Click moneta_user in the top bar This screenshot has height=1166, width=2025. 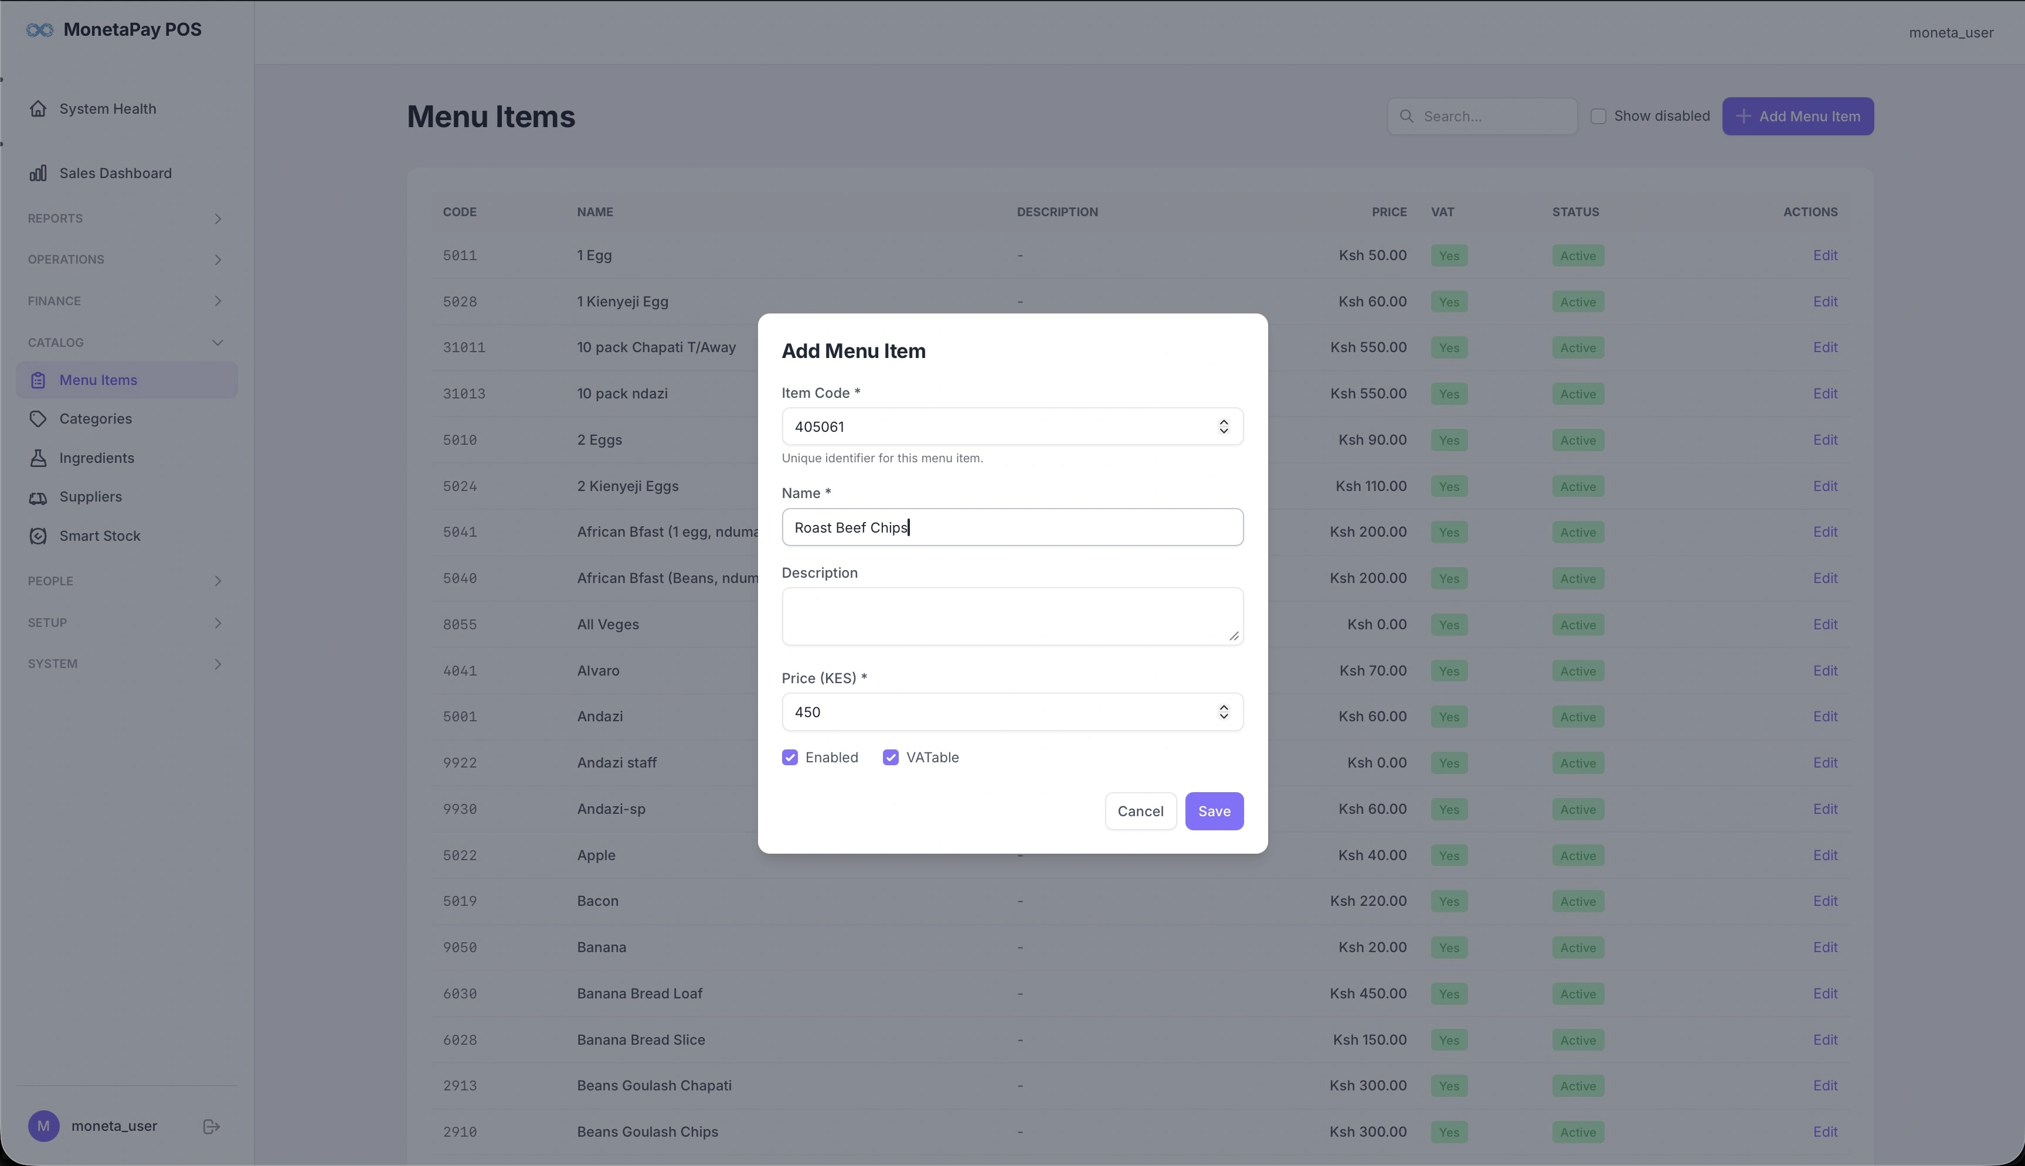click(x=1951, y=33)
